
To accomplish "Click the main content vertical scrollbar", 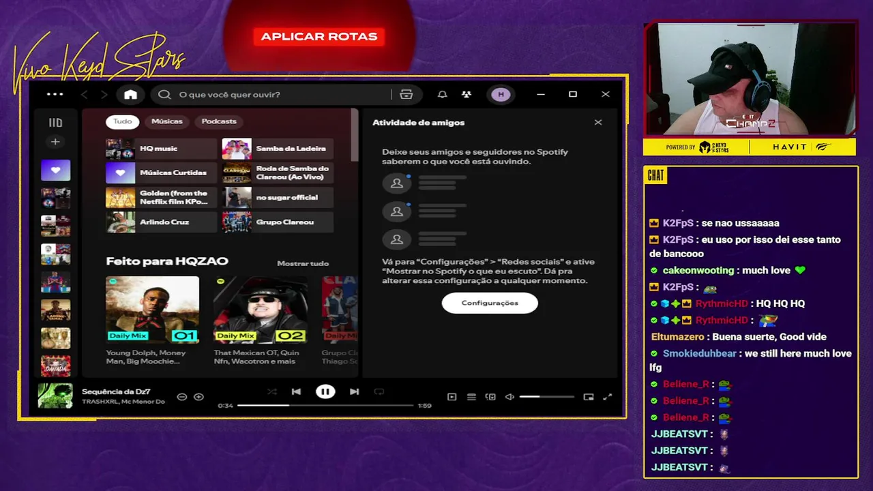I will [x=354, y=135].
